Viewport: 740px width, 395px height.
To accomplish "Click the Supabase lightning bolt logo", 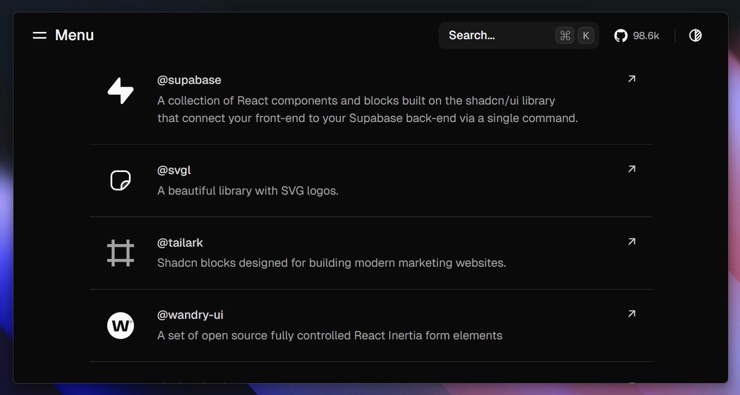I will [120, 91].
